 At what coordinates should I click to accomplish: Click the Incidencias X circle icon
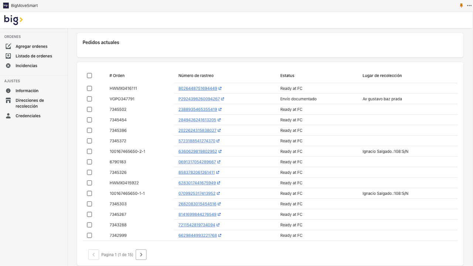[8, 66]
